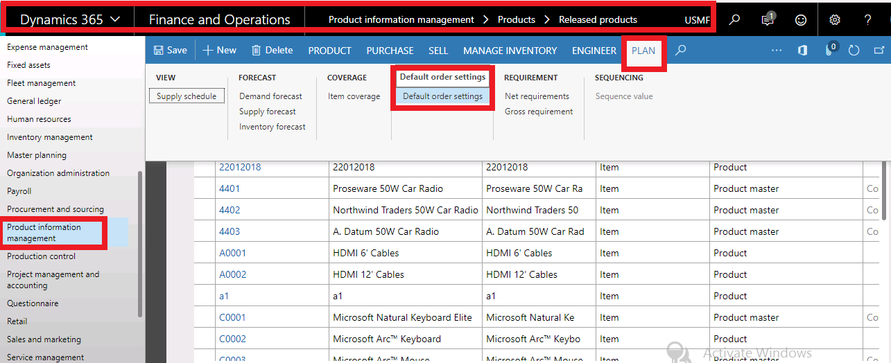Click the Products breadcrumb
The width and height of the screenshot is (891, 363).
pyautogui.click(x=517, y=20)
